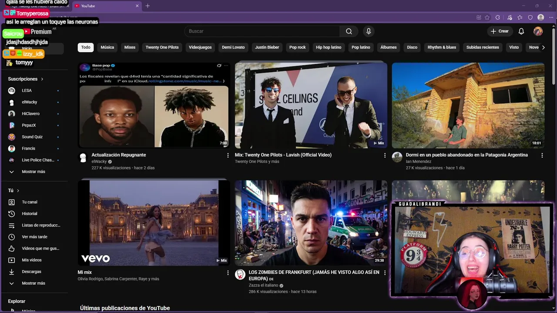The height and width of the screenshot is (313, 557).
Task: Open Francis subscription channel
Action: pyautogui.click(x=34, y=149)
